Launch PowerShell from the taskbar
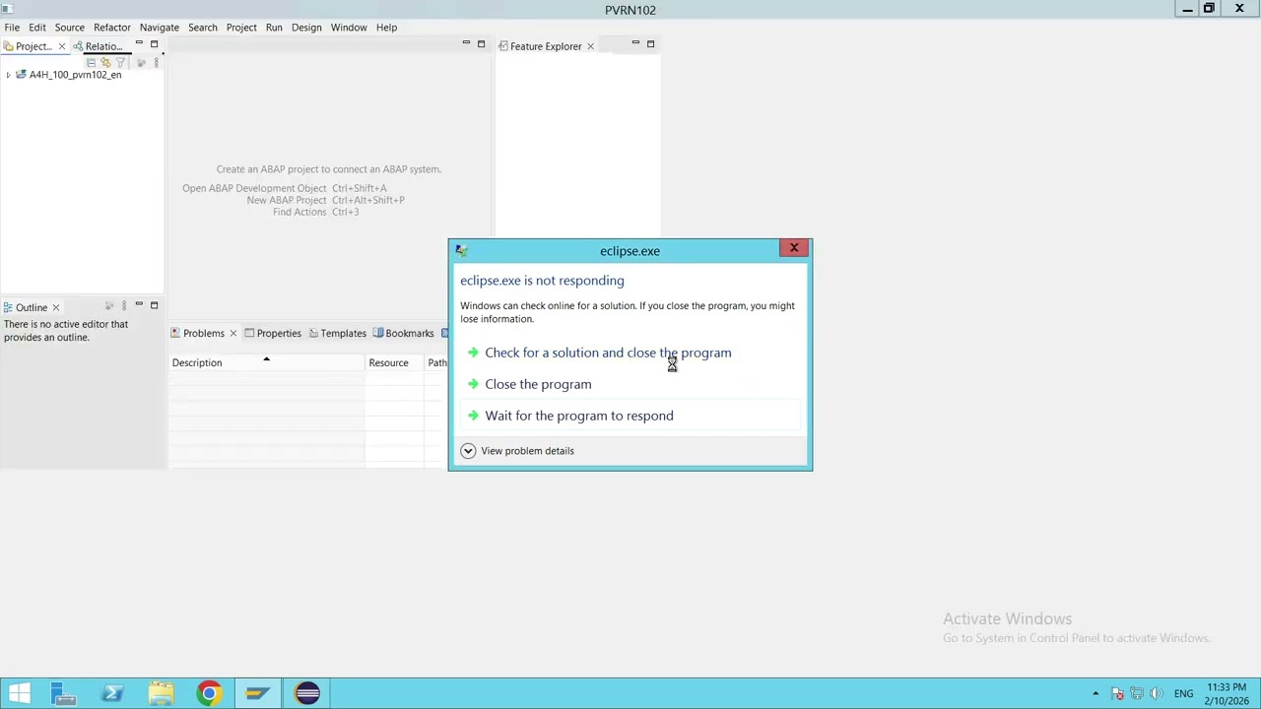The image size is (1261, 709). [111, 693]
